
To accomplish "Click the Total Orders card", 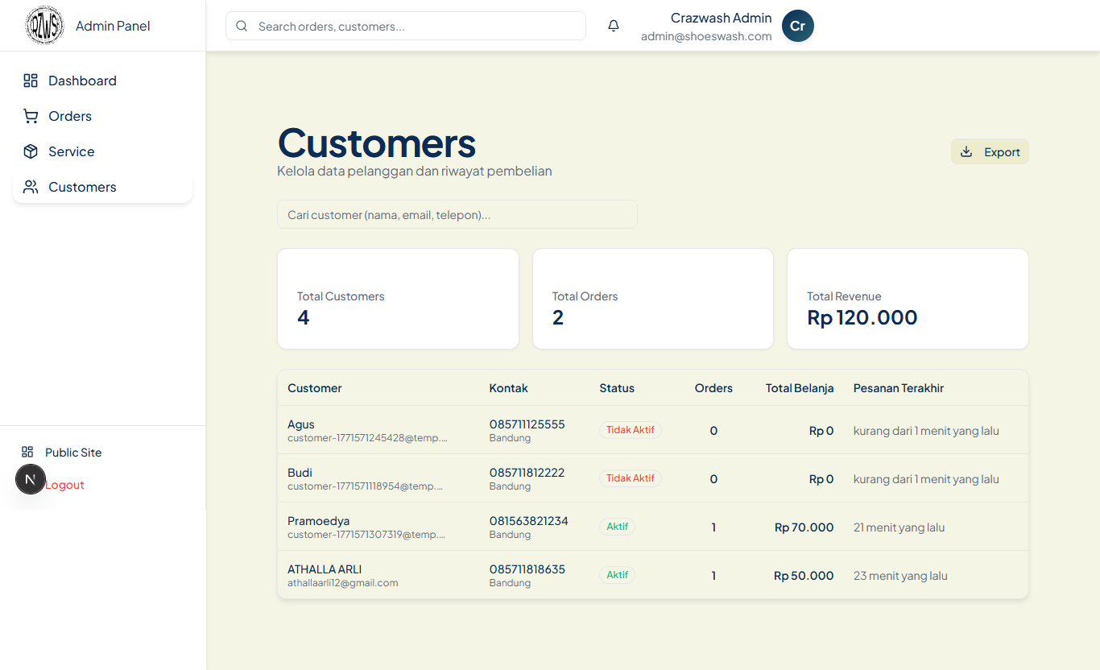I will pos(653,299).
